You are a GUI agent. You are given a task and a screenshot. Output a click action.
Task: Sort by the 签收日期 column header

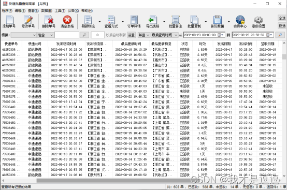coord(268,43)
